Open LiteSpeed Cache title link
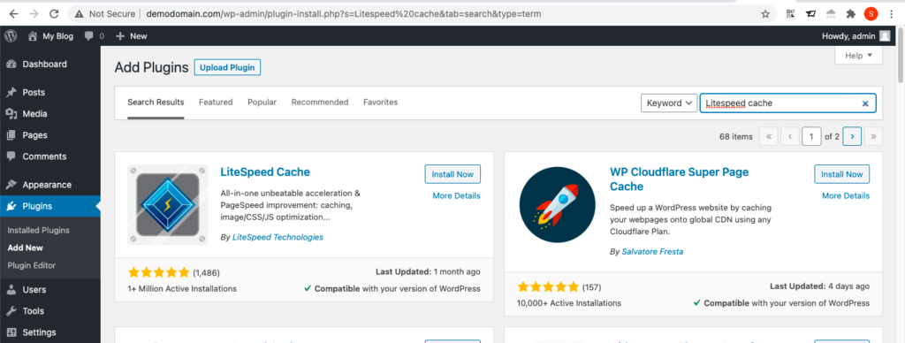The width and height of the screenshot is (905, 343). tap(265, 172)
